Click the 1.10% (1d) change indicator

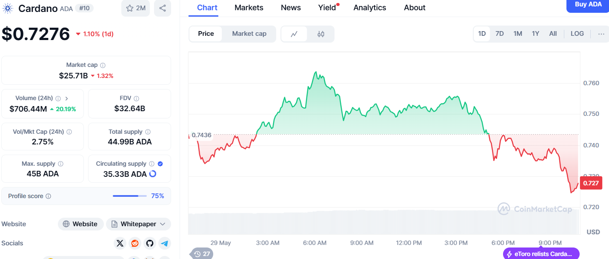94,34
